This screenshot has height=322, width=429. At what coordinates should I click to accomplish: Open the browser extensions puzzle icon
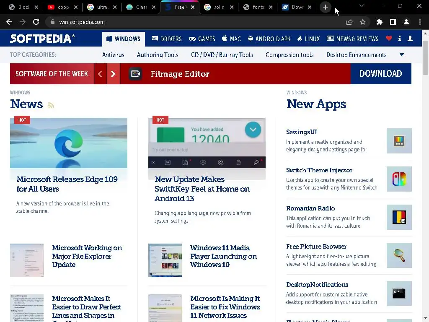coord(379,22)
